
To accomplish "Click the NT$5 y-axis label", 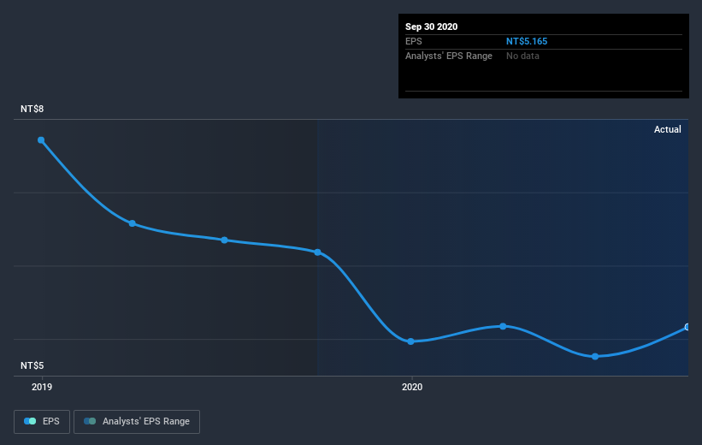I will tap(32, 365).
